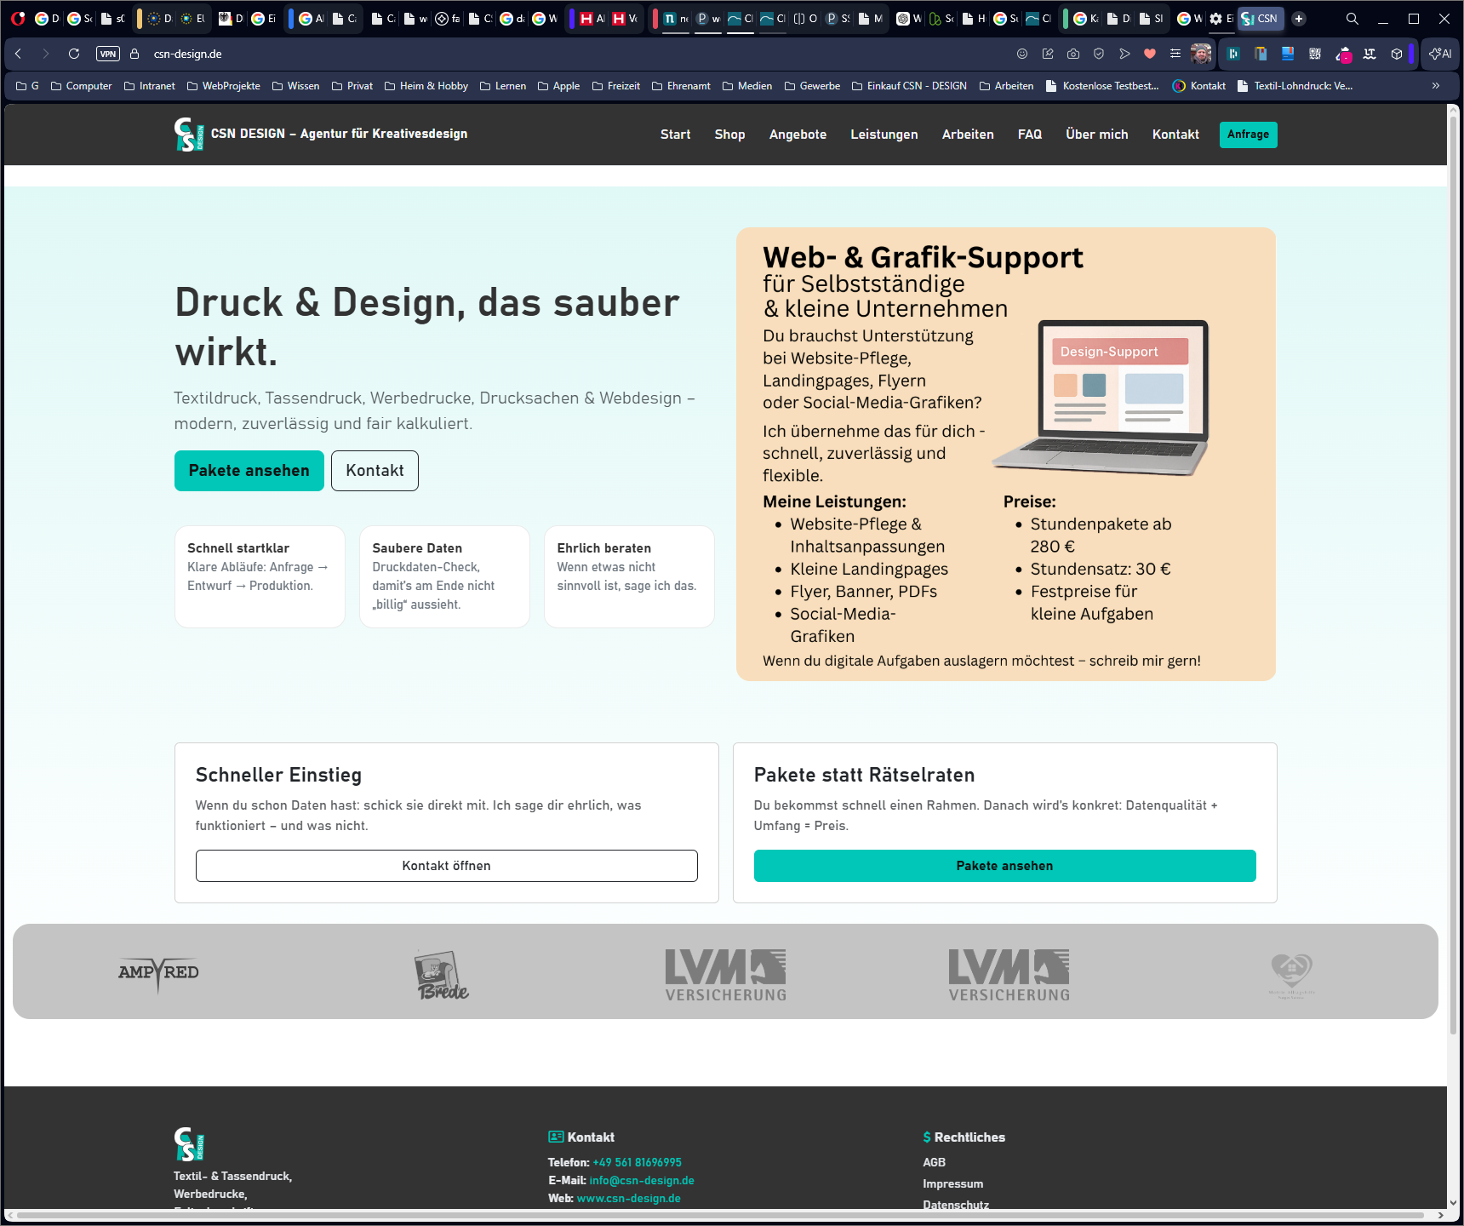Open the Einkauf CSN - DESIGN folder
The image size is (1464, 1226).
coord(909,86)
